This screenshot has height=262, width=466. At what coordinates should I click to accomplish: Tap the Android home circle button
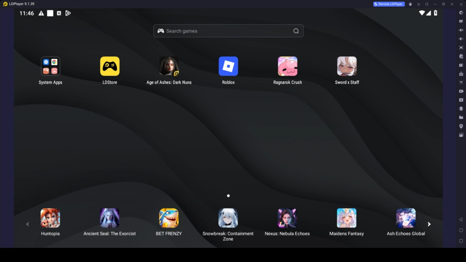click(x=461, y=230)
